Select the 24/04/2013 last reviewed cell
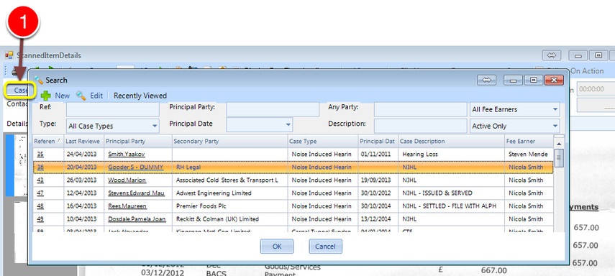 click(83, 155)
